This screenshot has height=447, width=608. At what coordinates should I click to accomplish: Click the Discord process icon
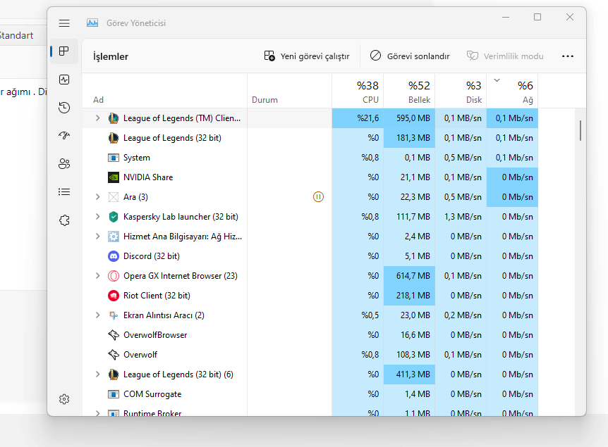point(114,256)
